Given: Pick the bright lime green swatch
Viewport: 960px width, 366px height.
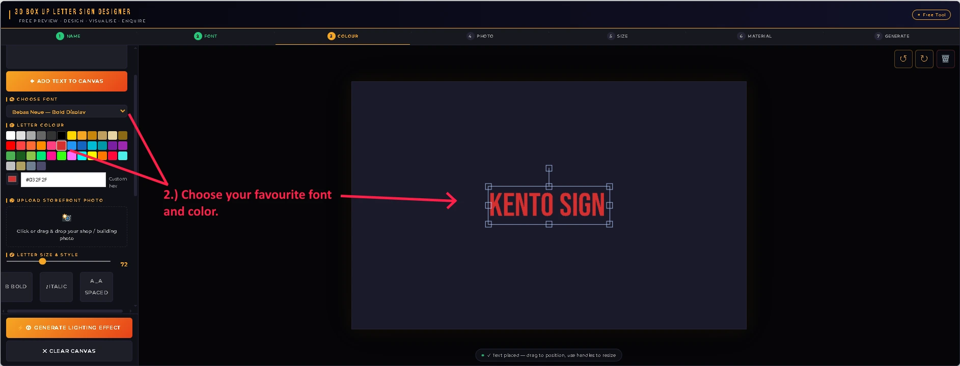Looking at the screenshot, I should (x=62, y=156).
